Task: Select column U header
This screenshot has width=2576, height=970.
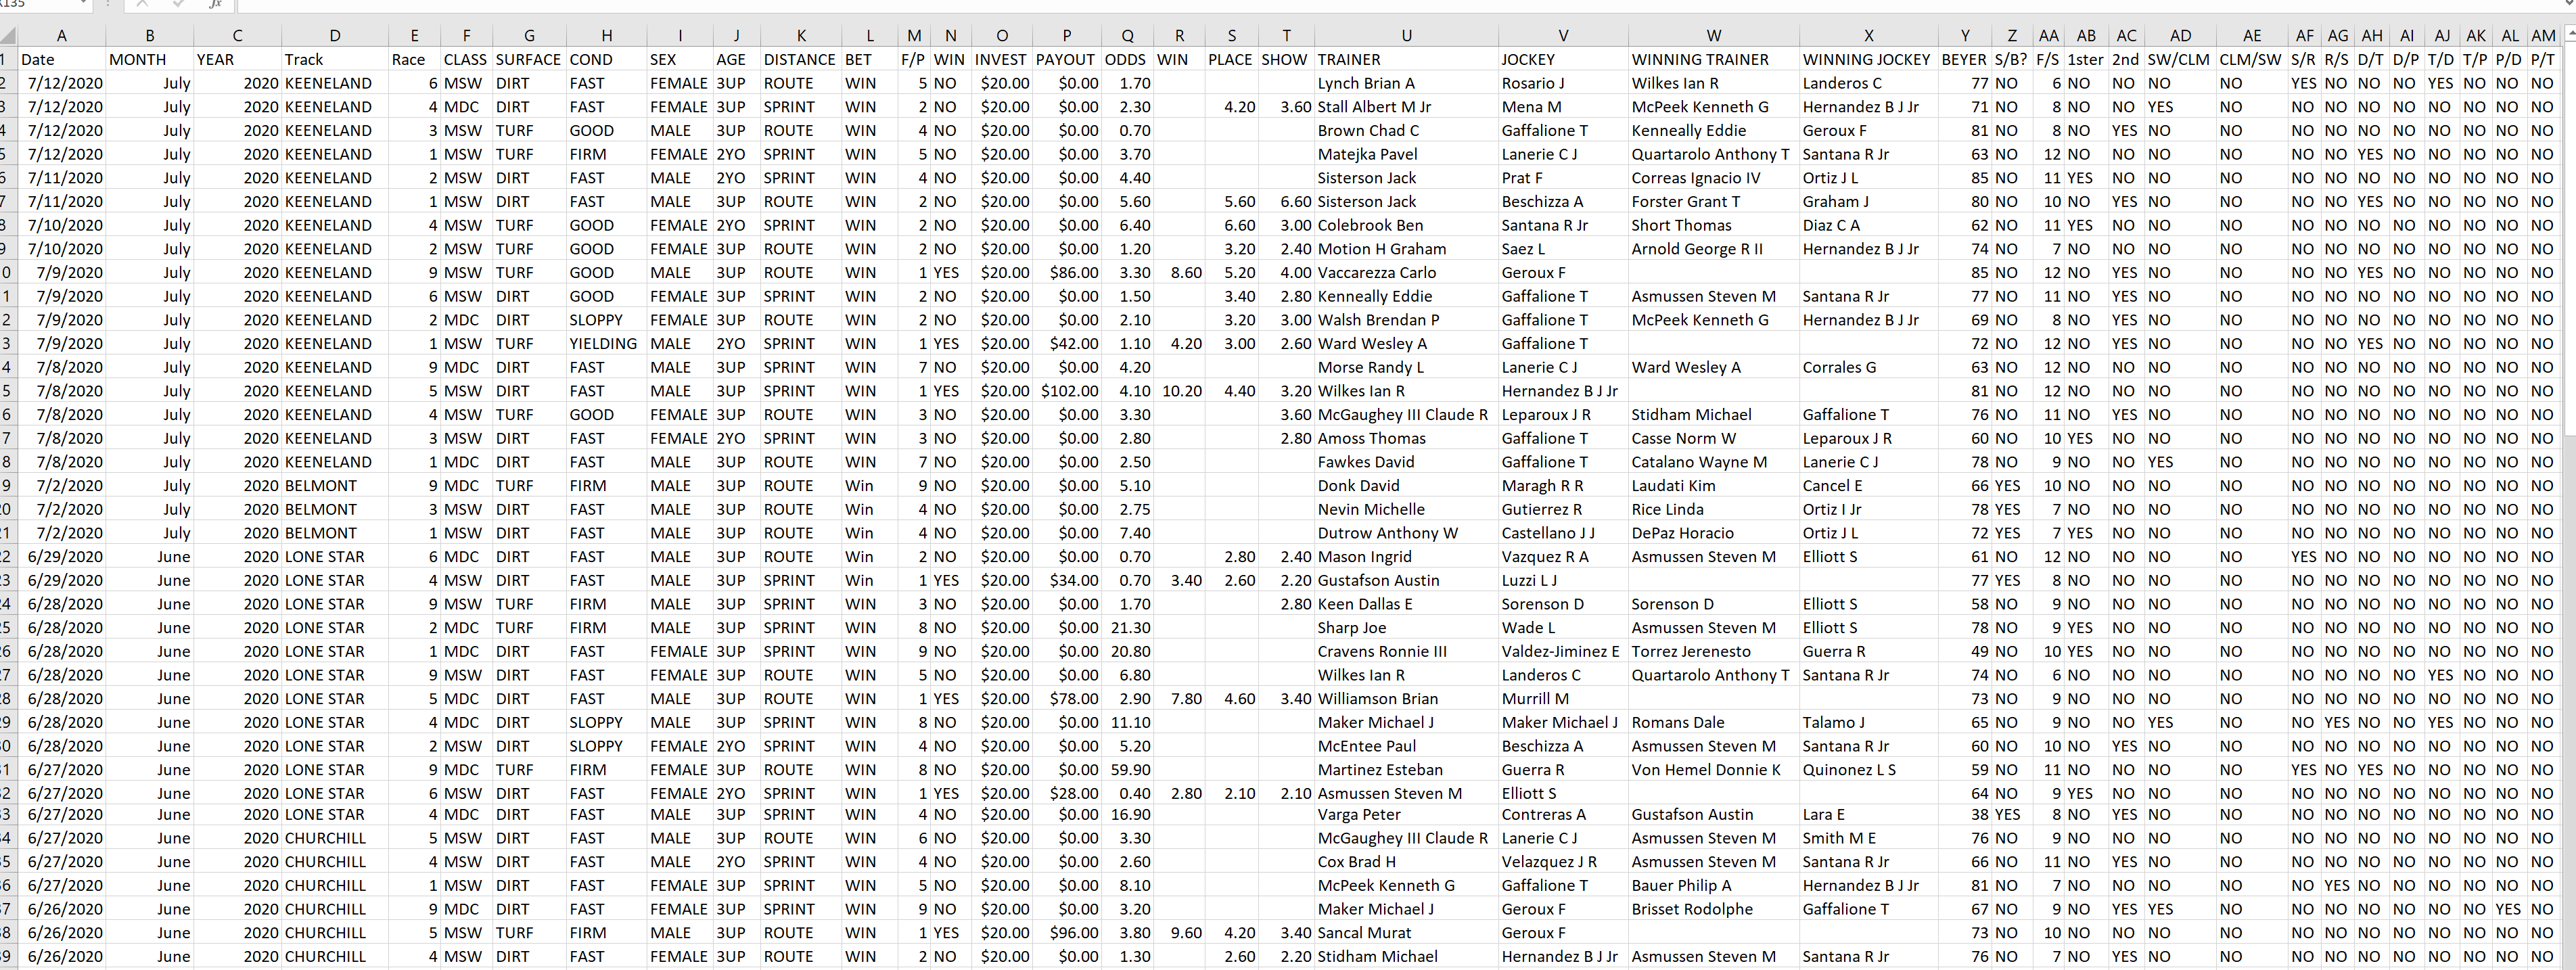Action: point(1405,35)
